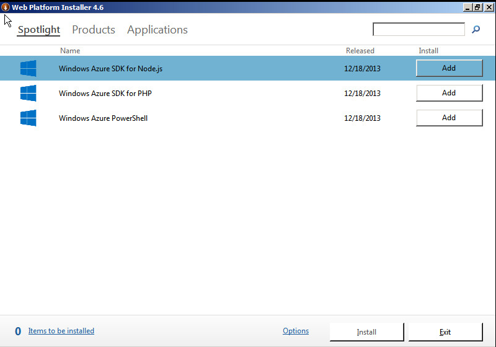
Task: Click Windows logo icon for Azure SDK Node.js
Action: (28, 68)
